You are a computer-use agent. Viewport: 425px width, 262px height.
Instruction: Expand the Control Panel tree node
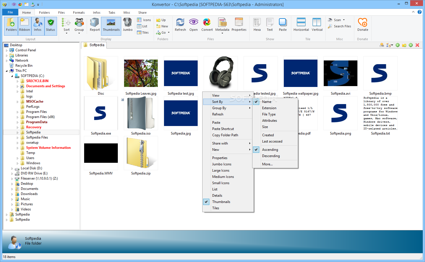coord(7,50)
